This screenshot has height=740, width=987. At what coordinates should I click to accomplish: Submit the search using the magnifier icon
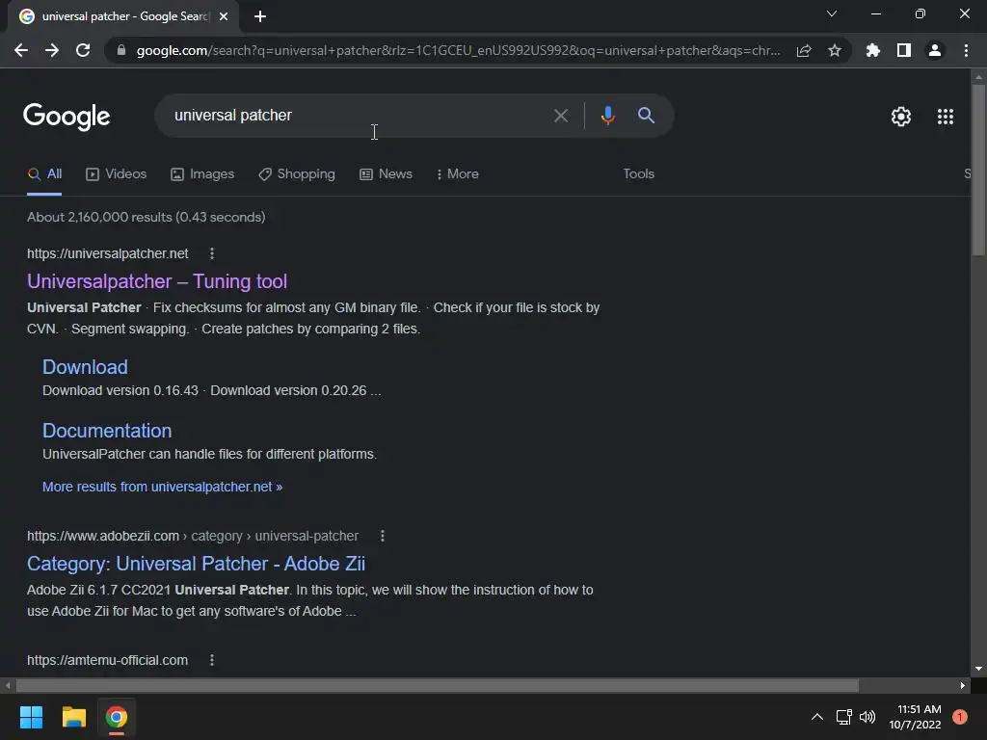[x=646, y=116]
